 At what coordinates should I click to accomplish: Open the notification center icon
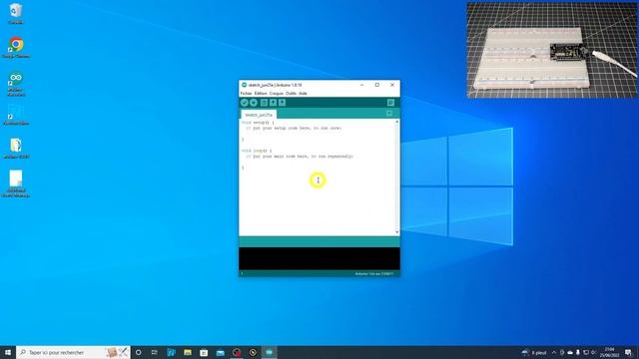tap(628, 352)
